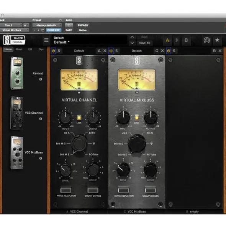Screen dimensions: 226x227
Task: Select the Revival module thumbnail
Action: click(17, 73)
